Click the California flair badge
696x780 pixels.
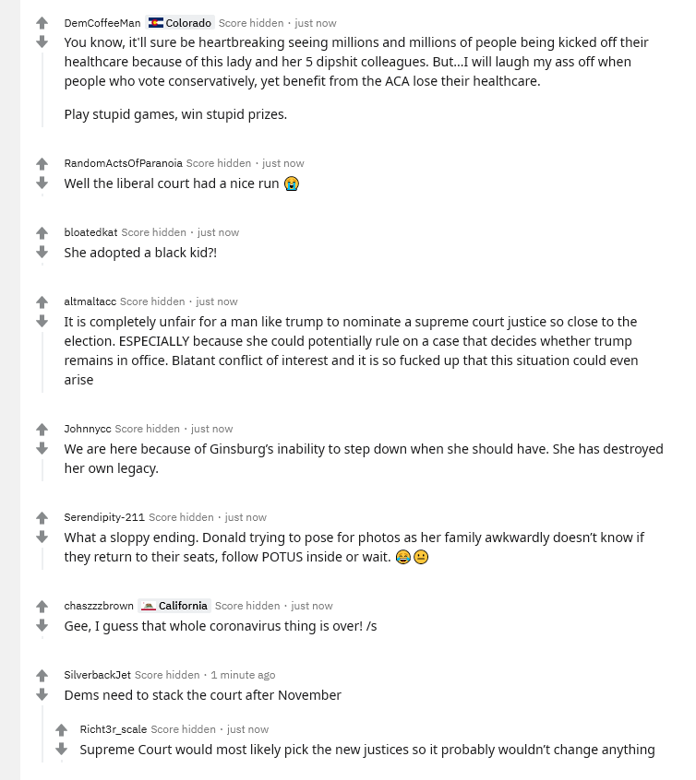coord(174,606)
